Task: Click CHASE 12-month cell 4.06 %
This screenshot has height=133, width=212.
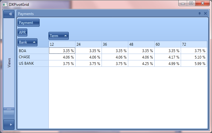Action: [62, 57]
